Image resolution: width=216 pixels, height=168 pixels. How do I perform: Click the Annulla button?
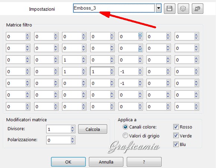[x=106, y=162]
